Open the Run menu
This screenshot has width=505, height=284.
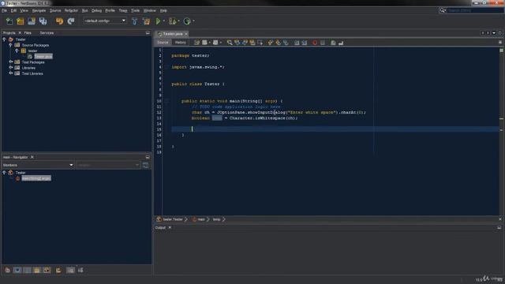pyautogui.click(x=84, y=10)
